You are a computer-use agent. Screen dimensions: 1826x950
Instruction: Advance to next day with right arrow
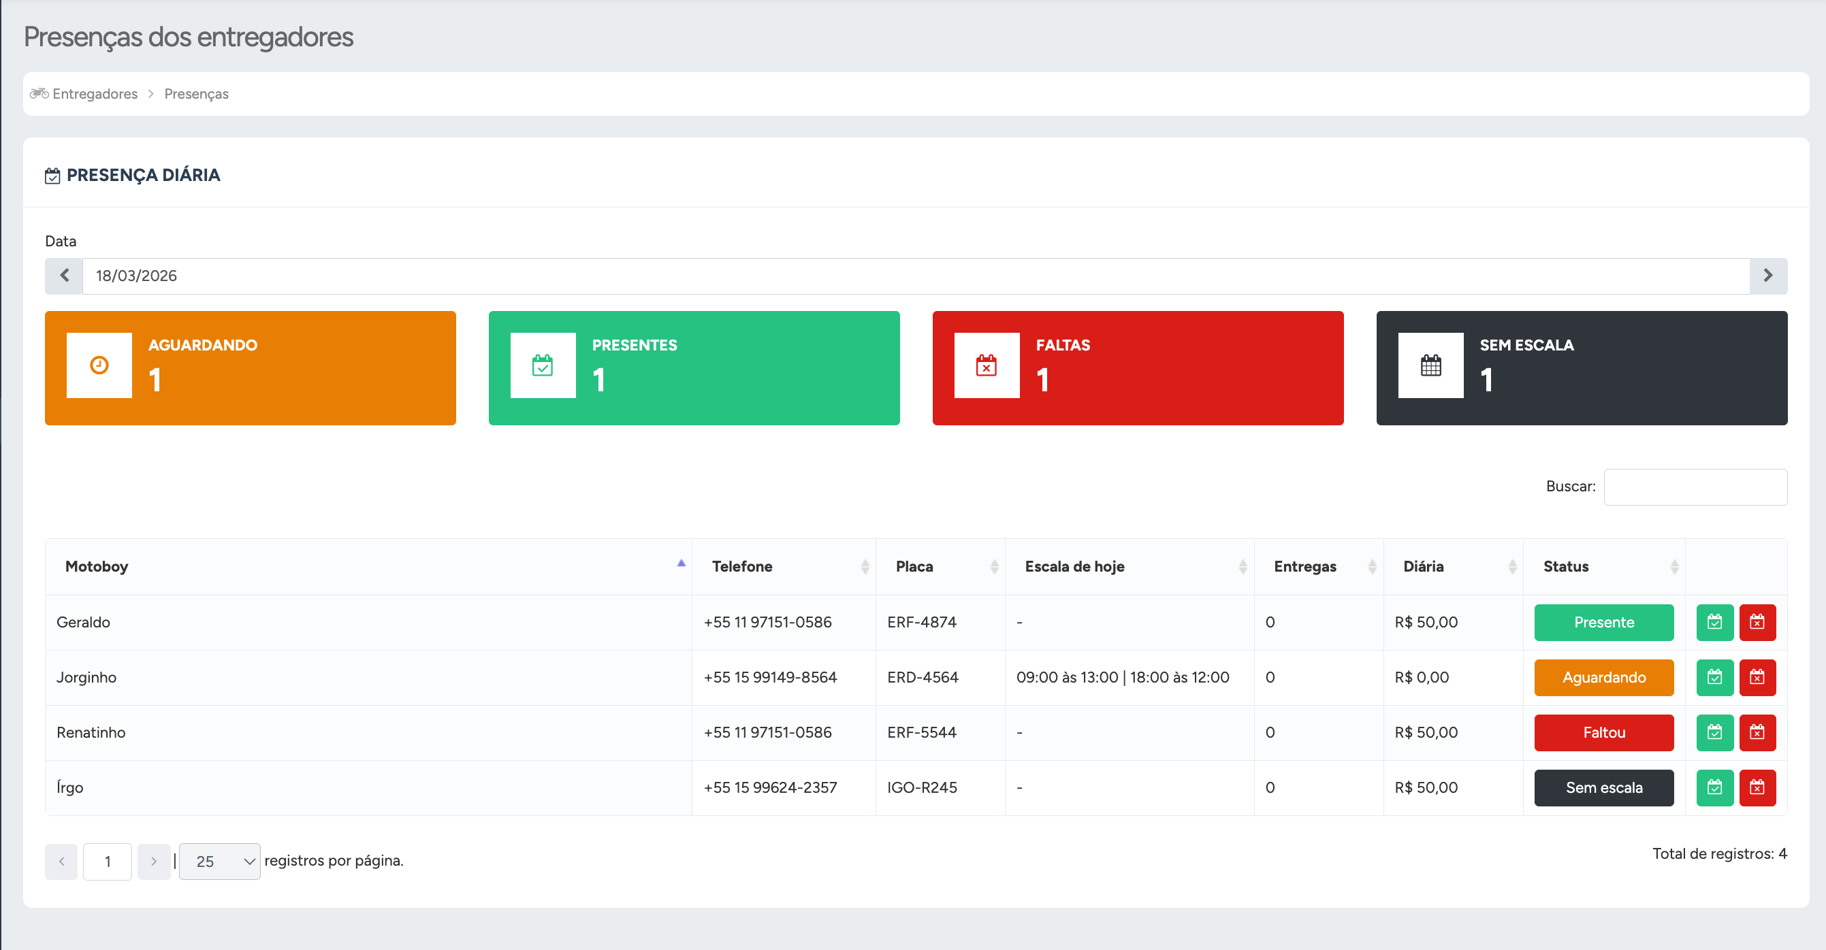coord(1767,276)
